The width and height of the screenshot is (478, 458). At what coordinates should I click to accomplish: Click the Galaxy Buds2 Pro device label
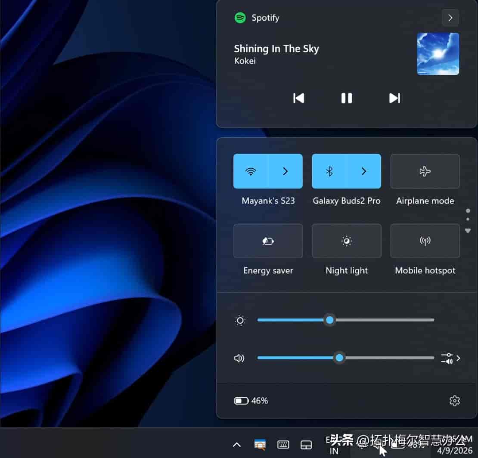coord(347,201)
